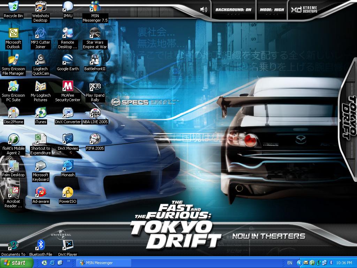The image size is (357, 268).
Task: Select the DivX Movies folder icon
Action: click(68, 142)
